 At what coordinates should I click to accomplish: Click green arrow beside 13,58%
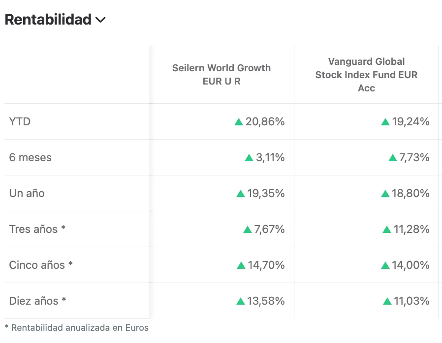pyautogui.click(x=241, y=301)
